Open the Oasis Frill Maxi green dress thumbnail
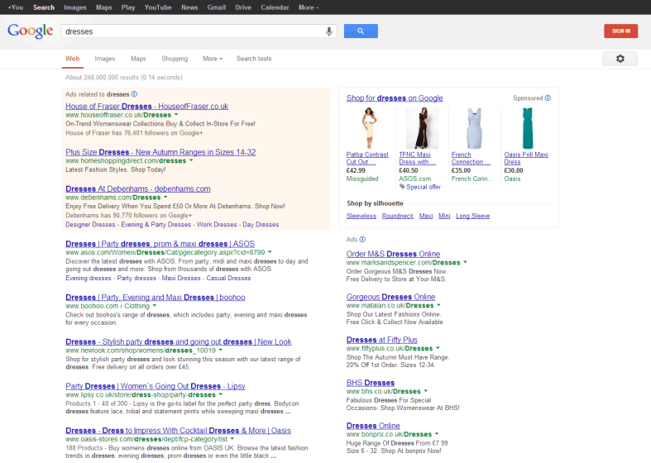 [x=527, y=128]
